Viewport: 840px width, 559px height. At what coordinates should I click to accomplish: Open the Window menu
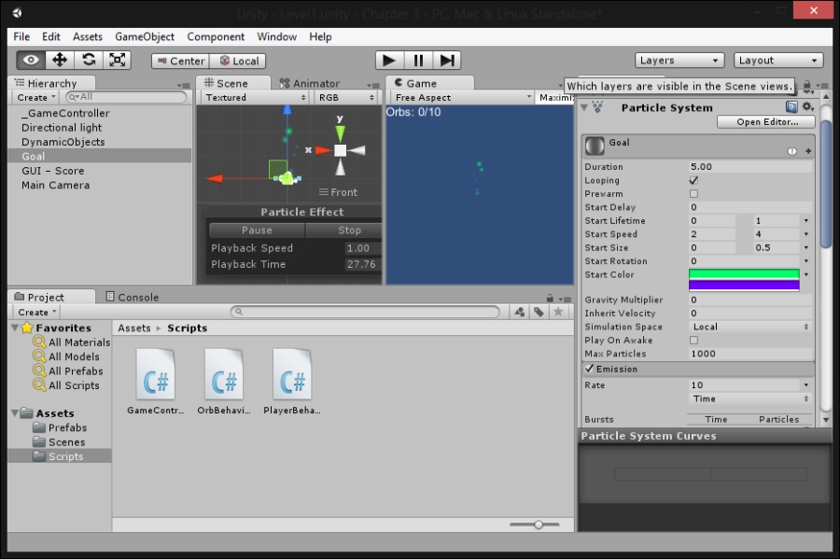coord(276,36)
